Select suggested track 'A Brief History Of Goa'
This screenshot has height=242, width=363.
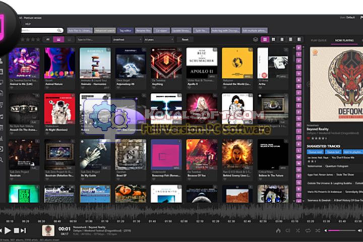(x=348, y=200)
